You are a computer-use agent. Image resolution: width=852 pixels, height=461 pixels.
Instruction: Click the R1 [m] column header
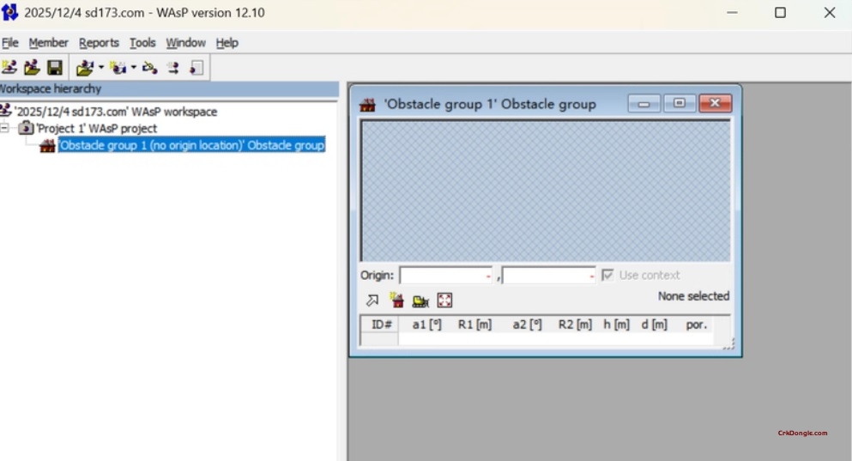pos(474,325)
